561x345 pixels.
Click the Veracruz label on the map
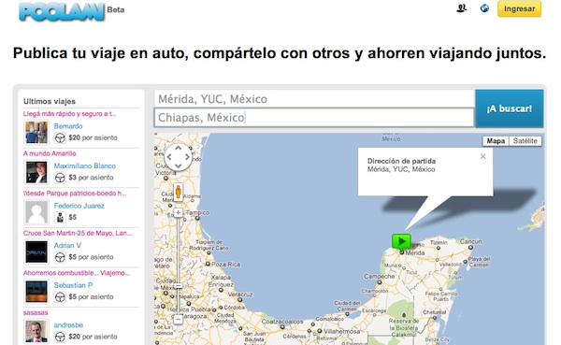click(239, 295)
